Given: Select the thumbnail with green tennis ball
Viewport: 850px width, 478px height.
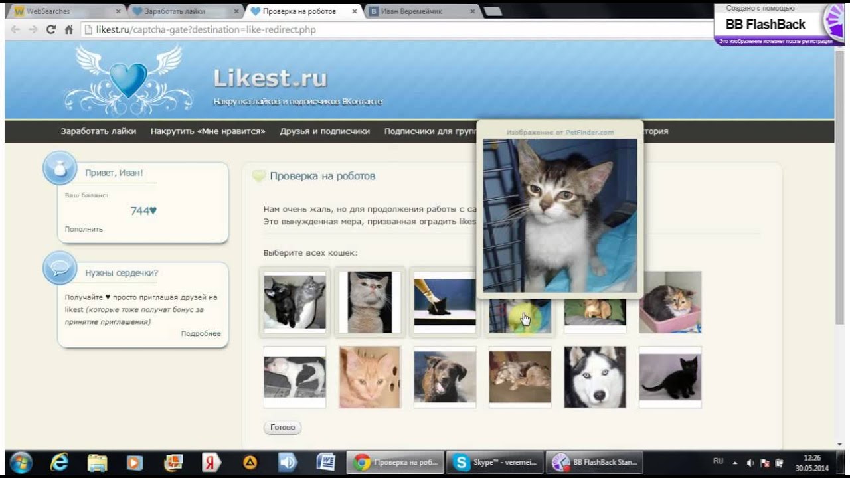Looking at the screenshot, I should click(520, 316).
